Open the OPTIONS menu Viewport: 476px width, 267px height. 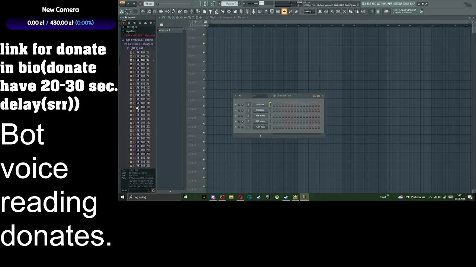[398, 4]
